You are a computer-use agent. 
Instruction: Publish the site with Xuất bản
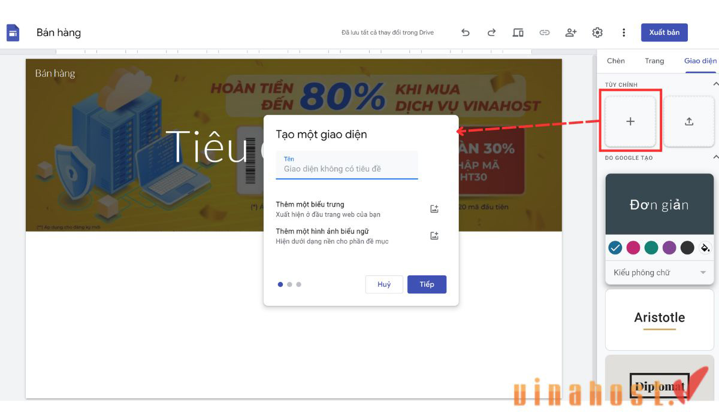coord(664,32)
